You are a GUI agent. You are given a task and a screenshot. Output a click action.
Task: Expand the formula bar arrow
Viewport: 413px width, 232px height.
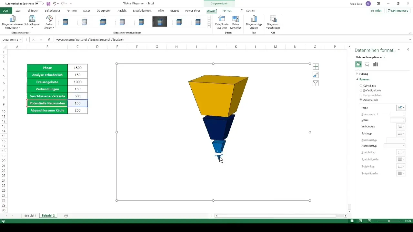[410, 40]
